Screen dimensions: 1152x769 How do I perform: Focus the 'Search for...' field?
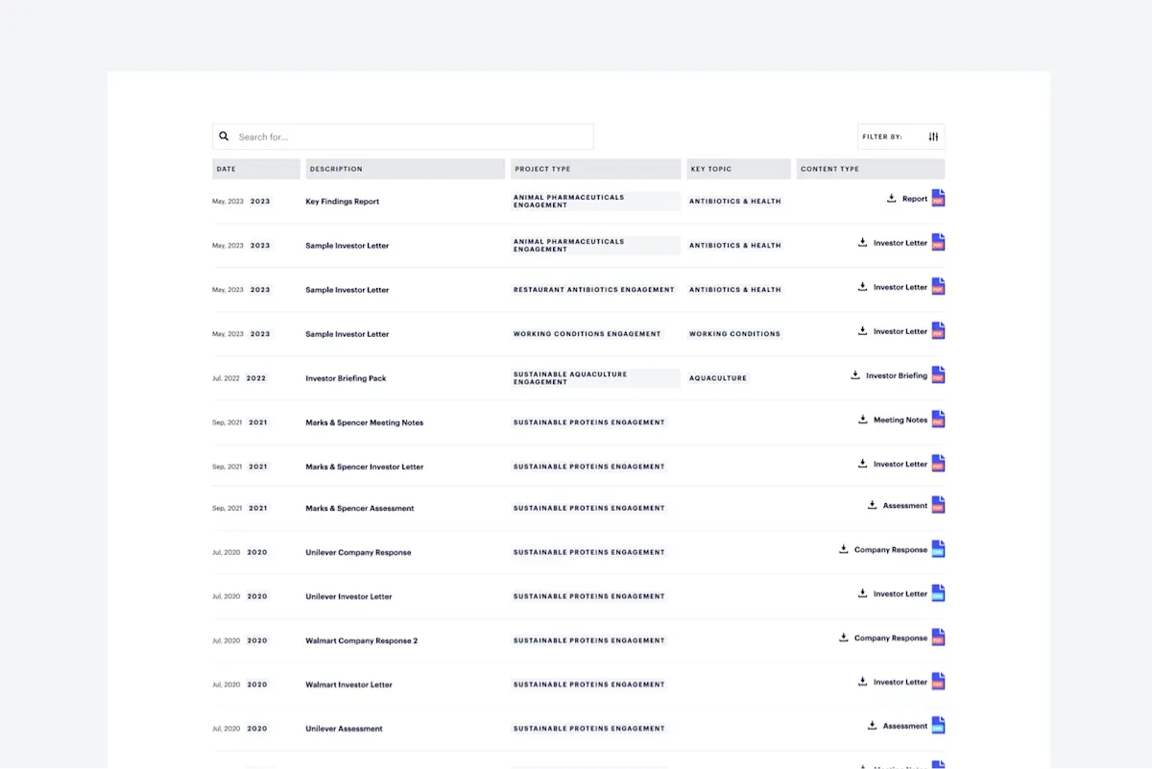pos(403,136)
